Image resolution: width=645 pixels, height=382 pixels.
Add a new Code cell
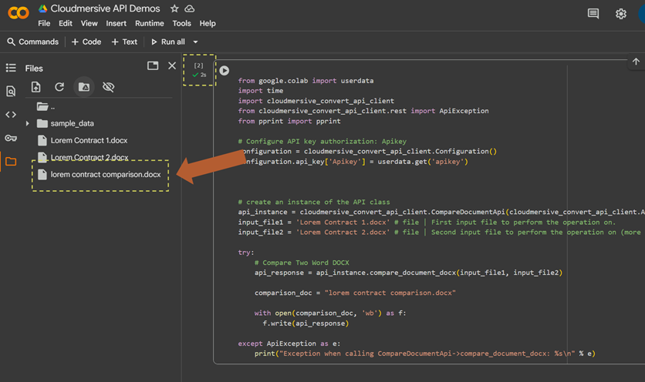click(x=86, y=42)
